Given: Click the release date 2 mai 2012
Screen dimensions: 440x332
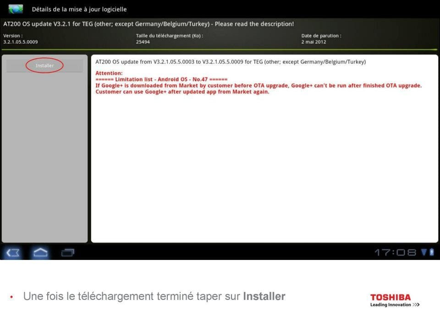Looking at the screenshot, I should pos(313,42).
